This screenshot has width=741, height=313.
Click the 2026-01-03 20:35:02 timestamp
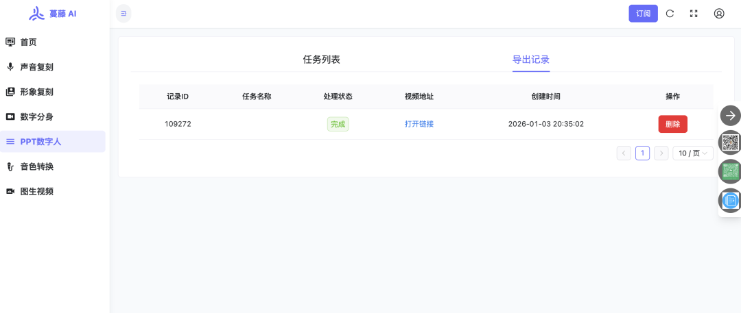tap(546, 124)
